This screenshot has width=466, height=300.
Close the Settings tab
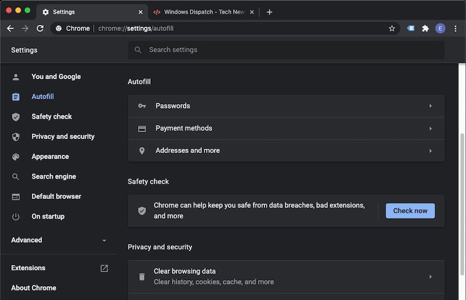[x=140, y=12]
